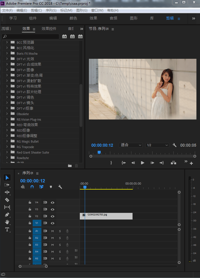Viewport: 200px width, 278px height.
Task: Select the Slip tool
Action: pos(7,207)
